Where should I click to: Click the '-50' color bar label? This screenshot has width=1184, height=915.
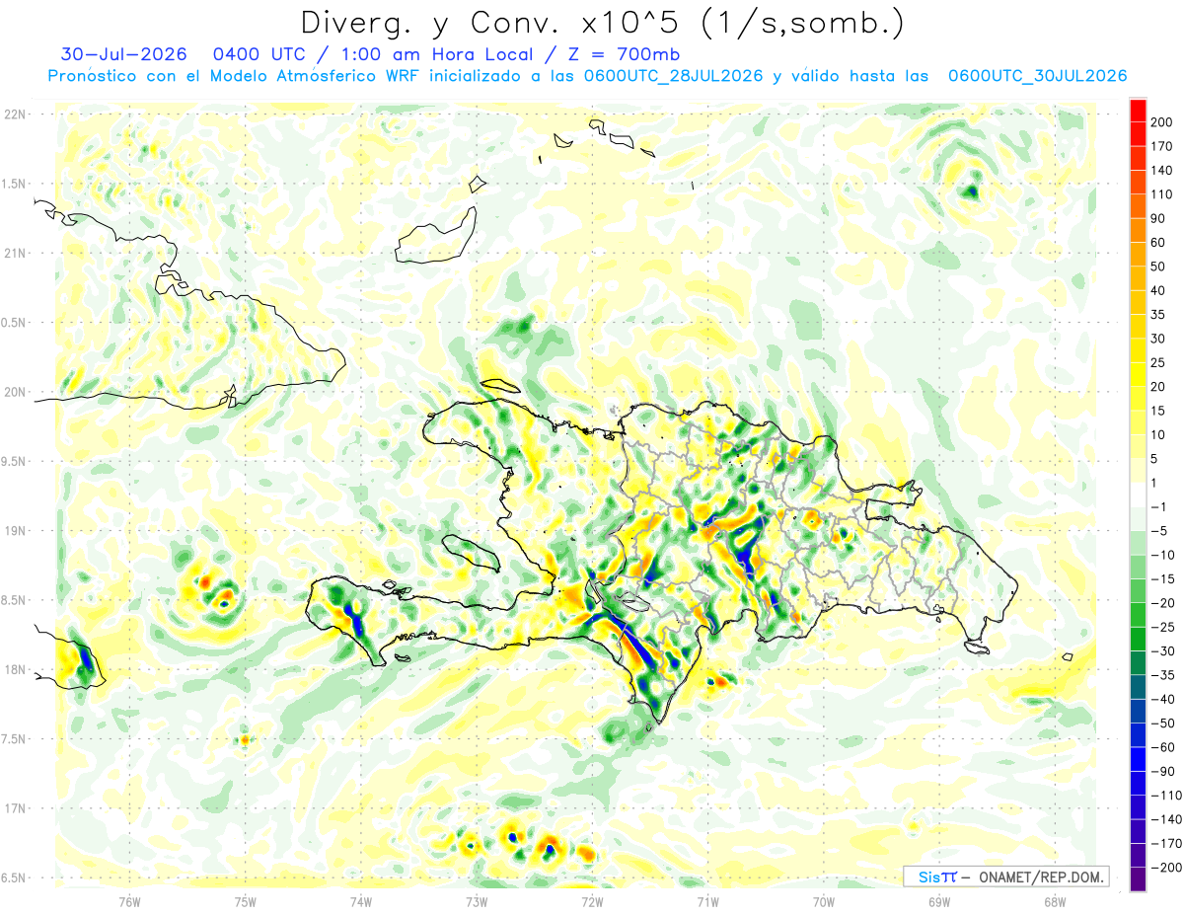(1163, 724)
